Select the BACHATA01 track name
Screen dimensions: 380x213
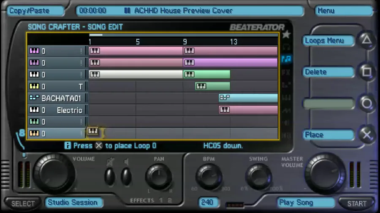coord(61,98)
